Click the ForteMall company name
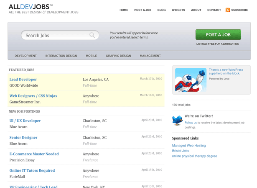The width and height of the screenshot is (257, 188). [x=18, y=177]
